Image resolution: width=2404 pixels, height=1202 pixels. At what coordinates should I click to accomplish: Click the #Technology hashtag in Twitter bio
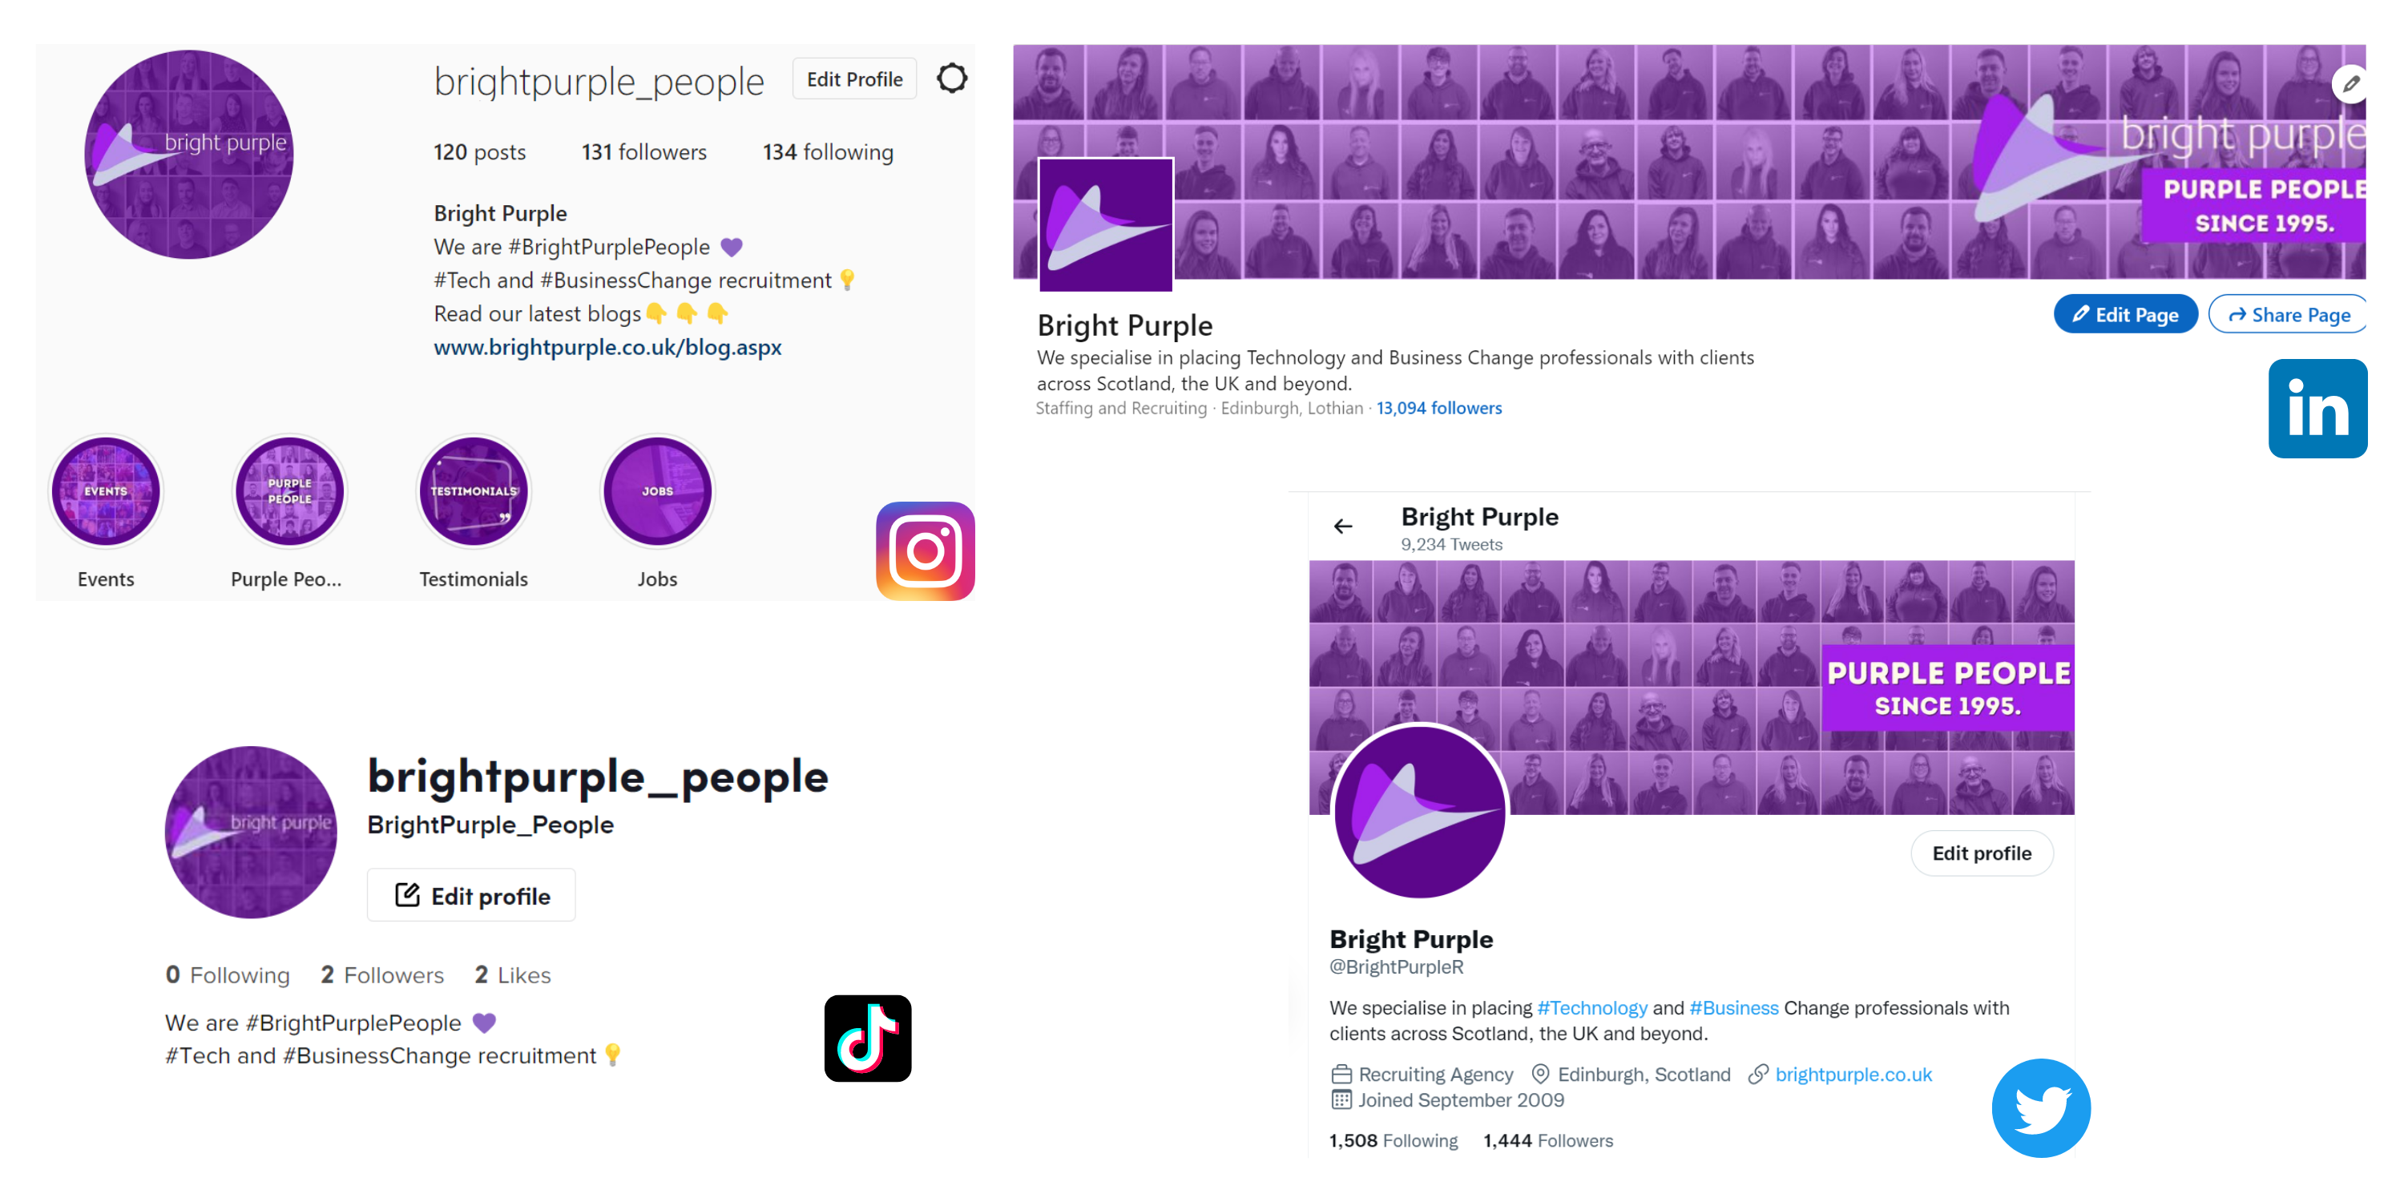click(1592, 1008)
